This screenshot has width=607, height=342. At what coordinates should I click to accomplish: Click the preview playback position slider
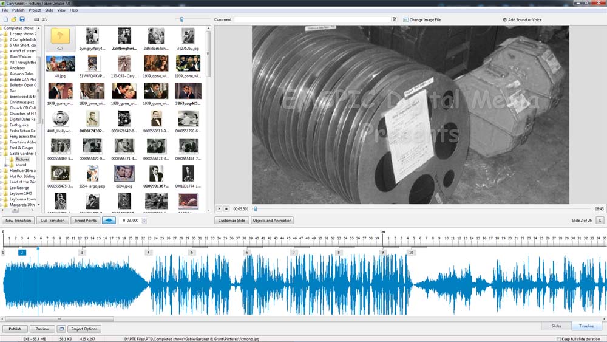click(x=256, y=209)
